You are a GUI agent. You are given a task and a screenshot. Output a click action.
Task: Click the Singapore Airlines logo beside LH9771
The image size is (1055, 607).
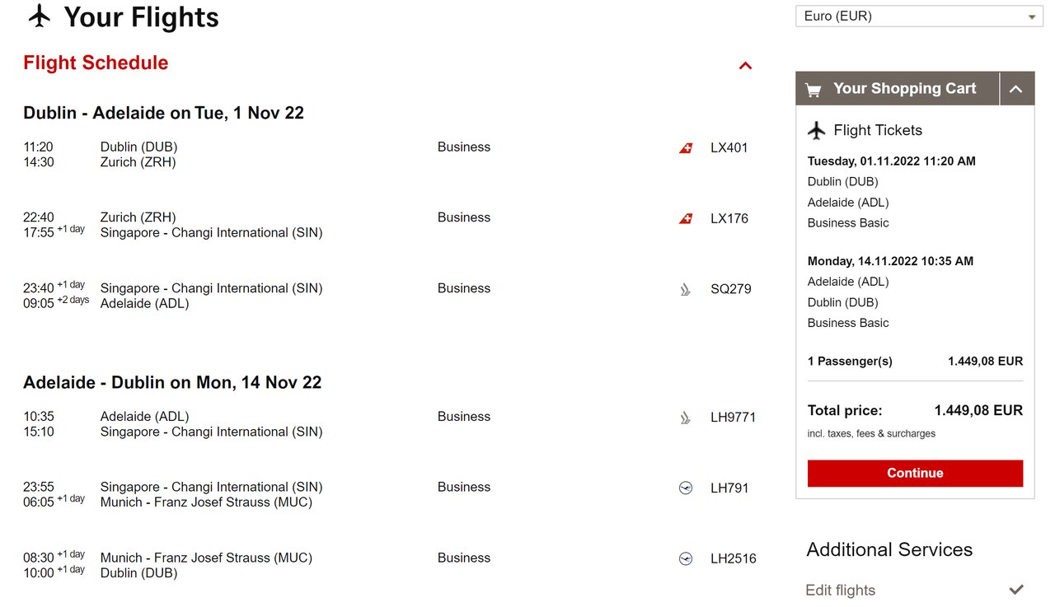pos(685,418)
